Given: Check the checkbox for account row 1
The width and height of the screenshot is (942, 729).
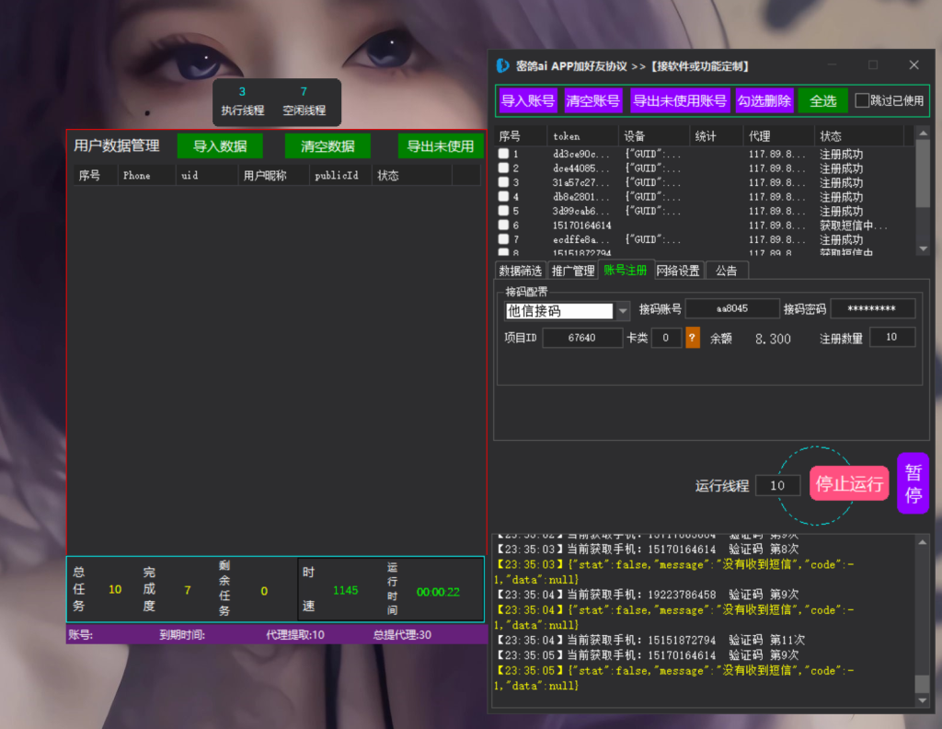Looking at the screenshot, I should 503,155.
